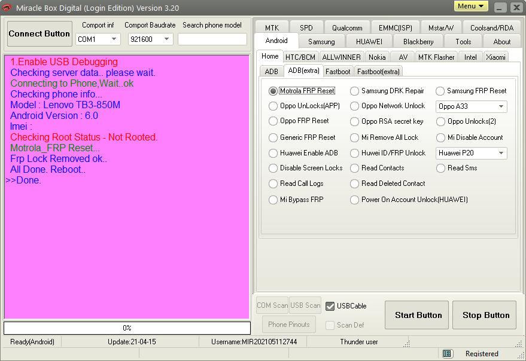
Task: Choose the Oppo Network Unlock option
Action: point(355,106)
